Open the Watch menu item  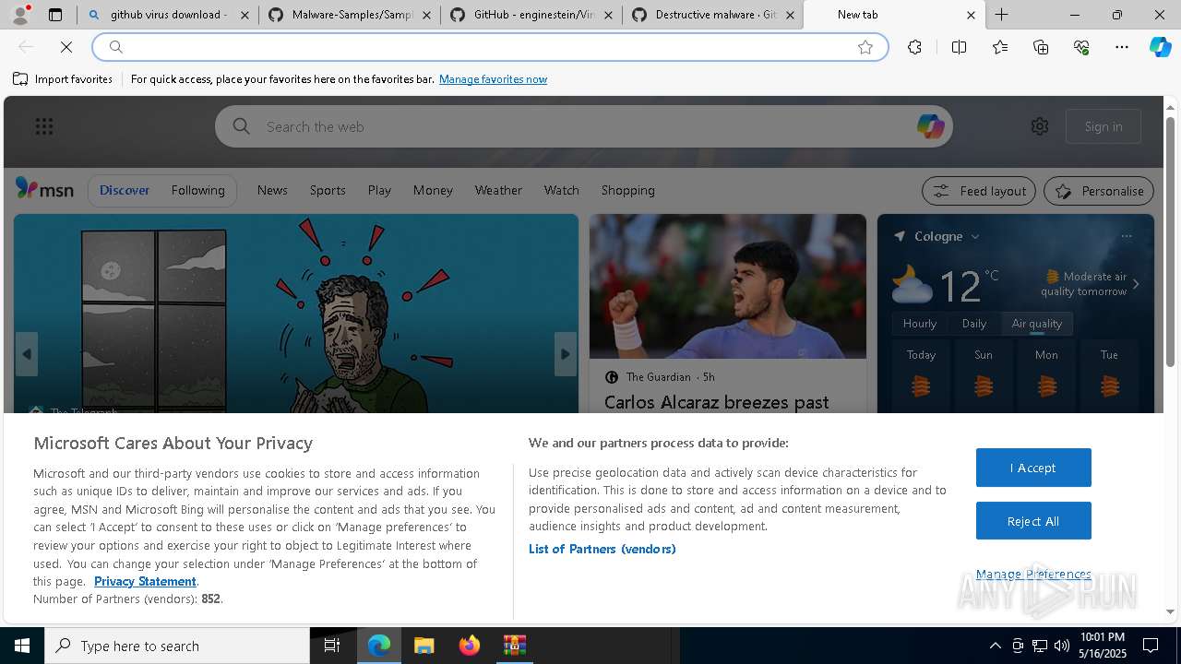[x=562, y=190]
